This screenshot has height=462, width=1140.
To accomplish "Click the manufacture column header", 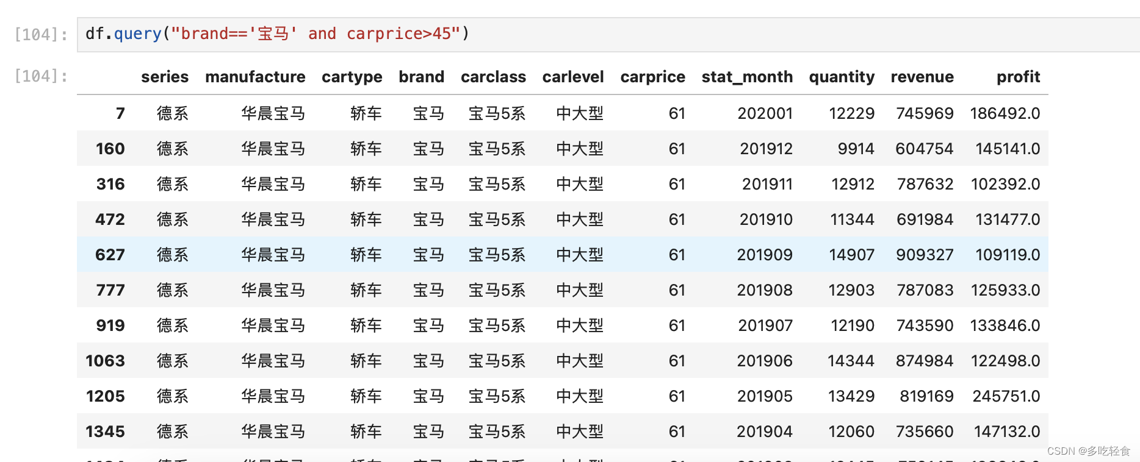I will pyautogui.click(x=255, y=77).
